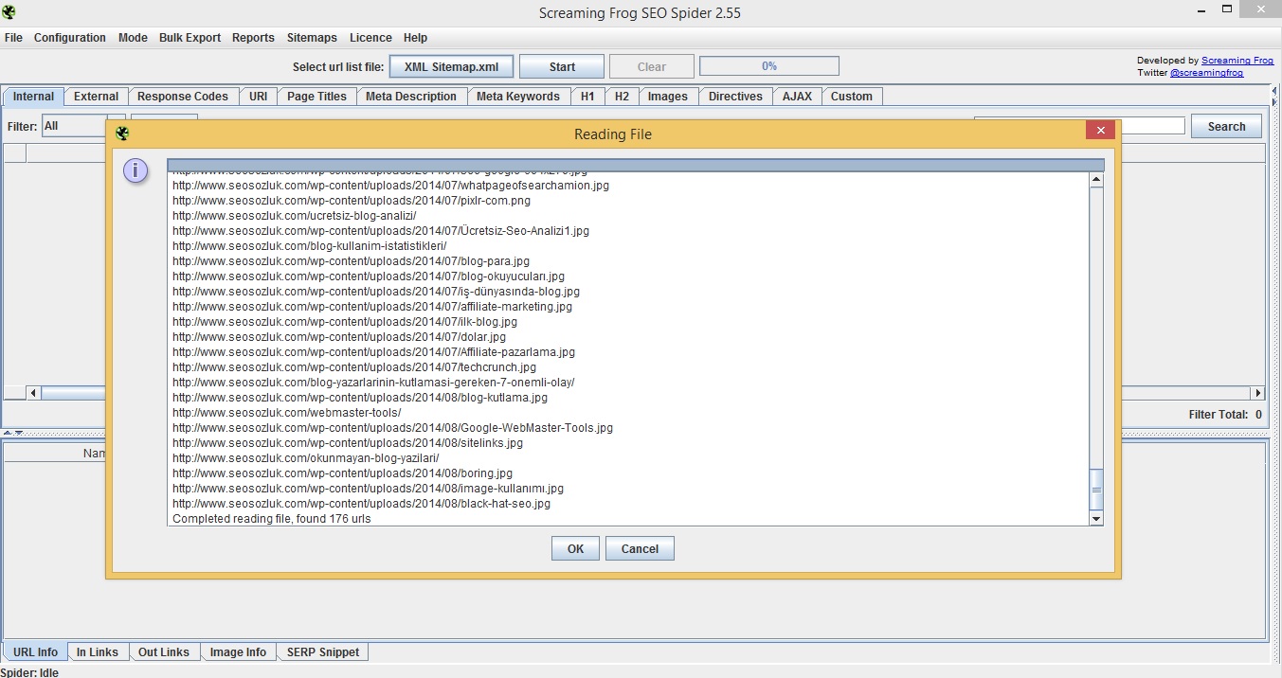Click the horizontal scroll right arrow in main table

click(1258, 393)
